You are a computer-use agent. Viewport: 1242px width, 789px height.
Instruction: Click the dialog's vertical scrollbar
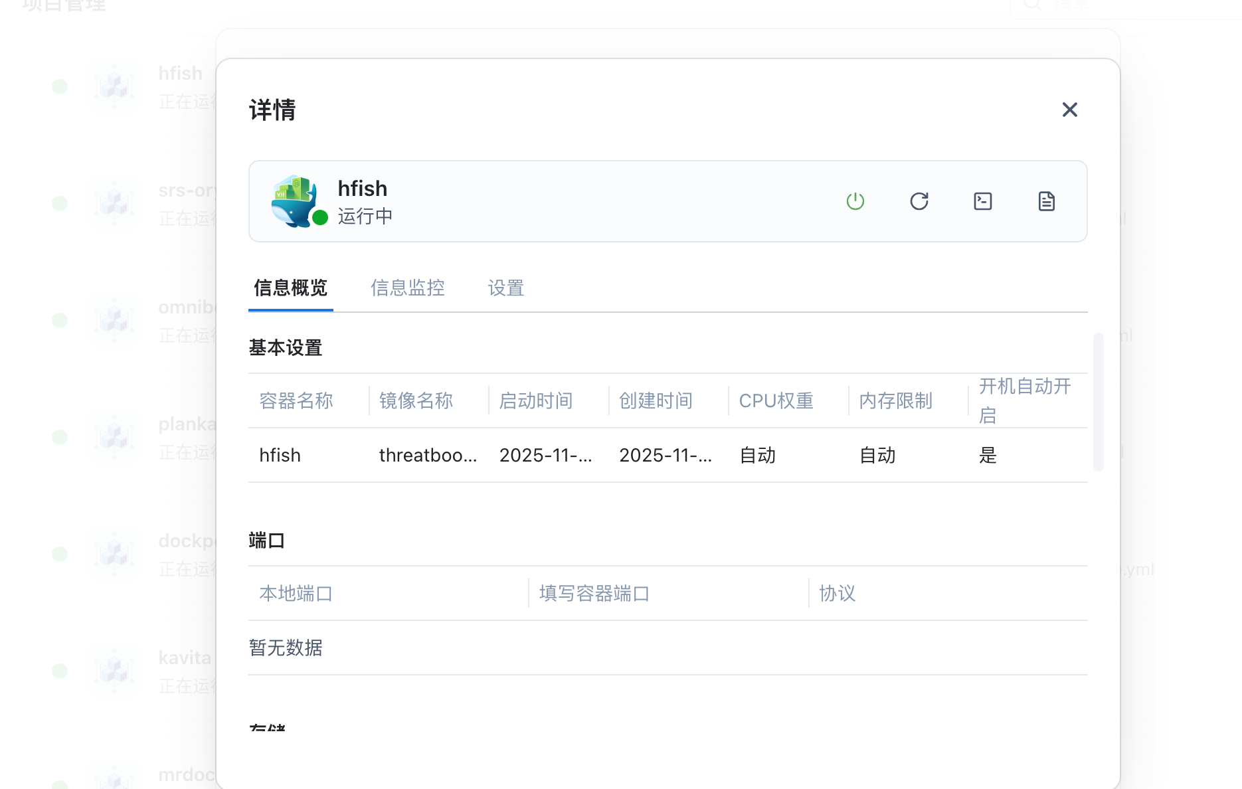click(1098, 402)
